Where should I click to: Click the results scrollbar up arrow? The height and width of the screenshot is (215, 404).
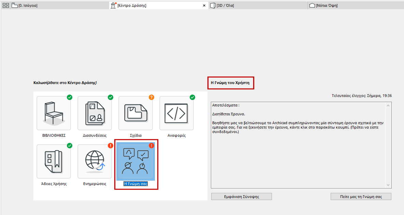[388, 105]
